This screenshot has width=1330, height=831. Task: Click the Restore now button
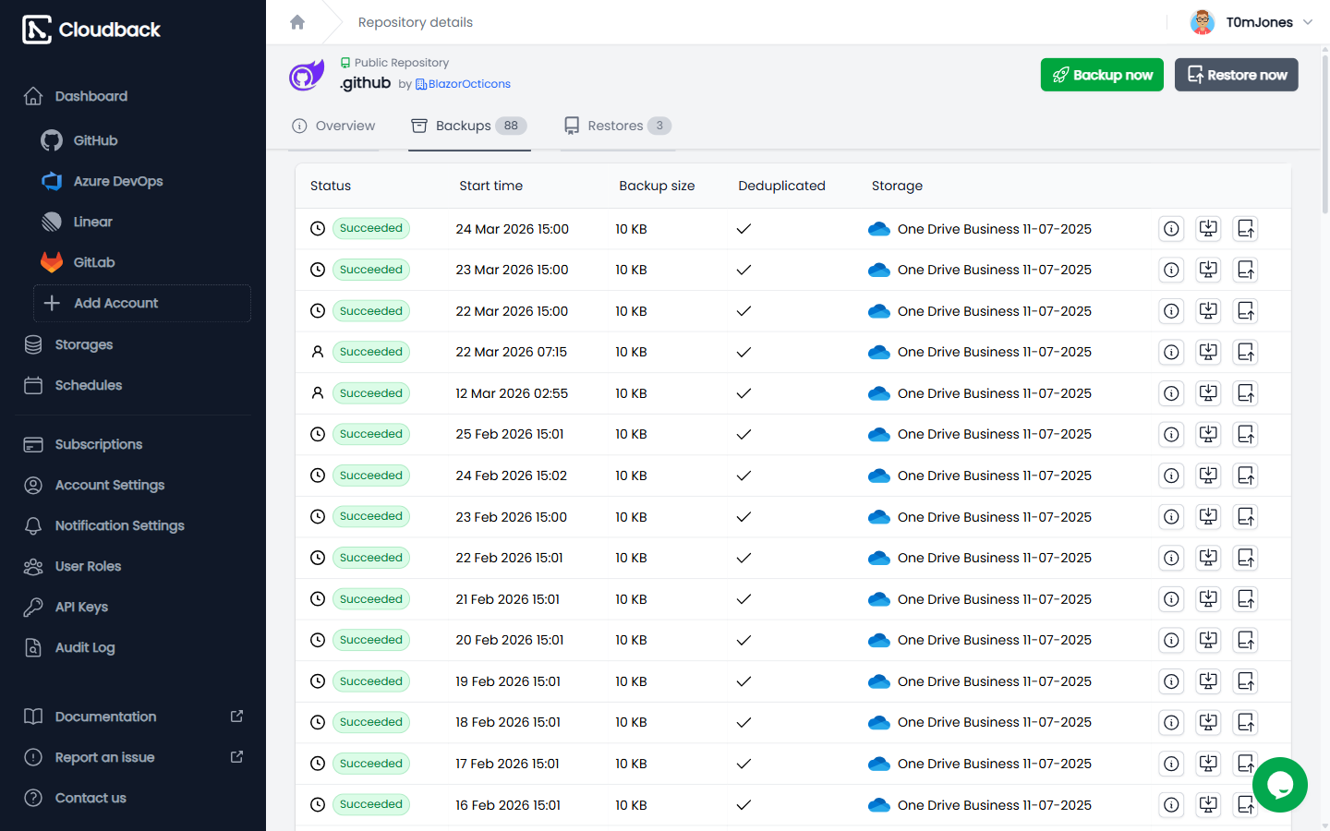[1237, 75]
